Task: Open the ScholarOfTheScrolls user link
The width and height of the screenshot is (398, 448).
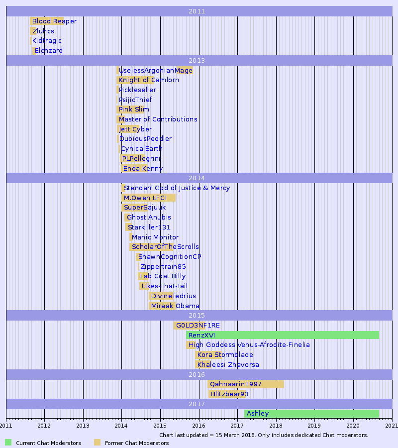Action: [165, 246]
